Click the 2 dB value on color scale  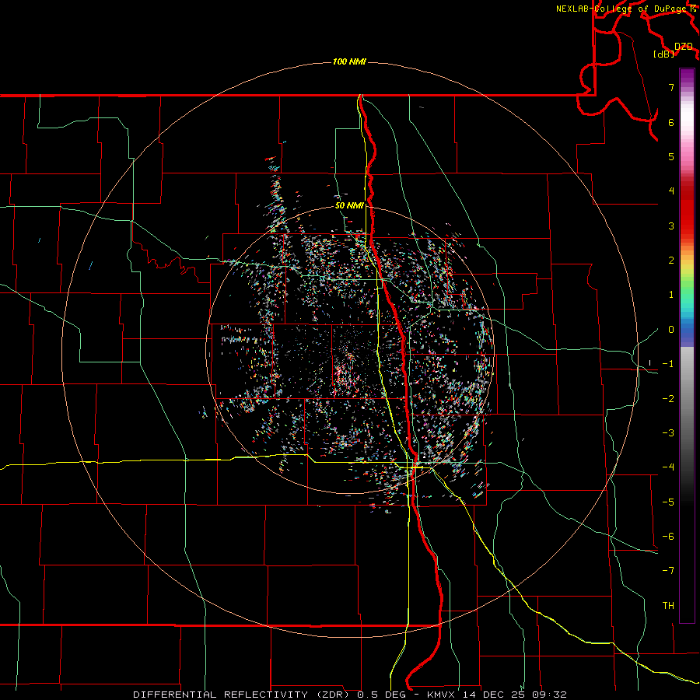click(x=671, y=261)
